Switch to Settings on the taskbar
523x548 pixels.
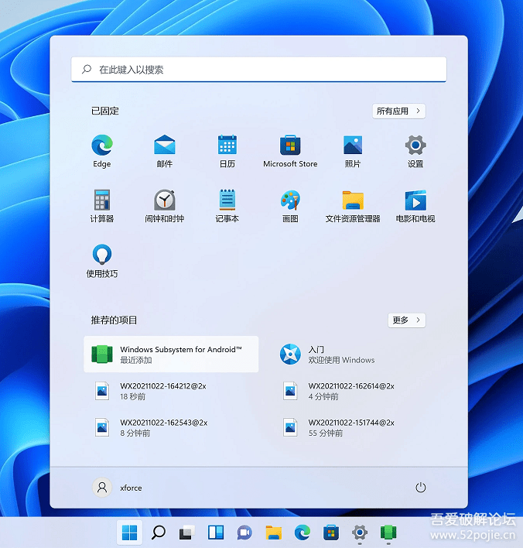pos(360,533)
